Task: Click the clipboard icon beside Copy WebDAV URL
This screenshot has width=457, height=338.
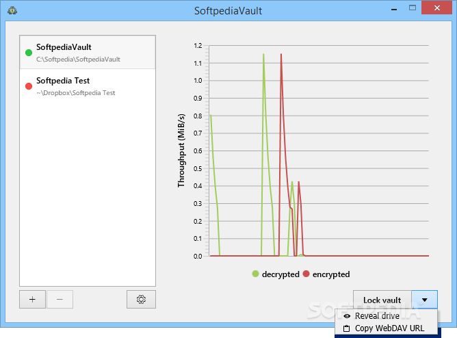Action: pyautogui.click(x=347, y=328)
